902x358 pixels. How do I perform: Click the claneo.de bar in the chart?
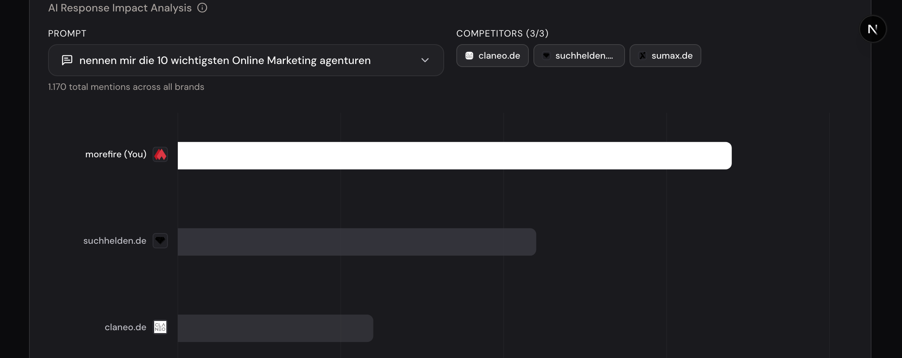point(275,328)
